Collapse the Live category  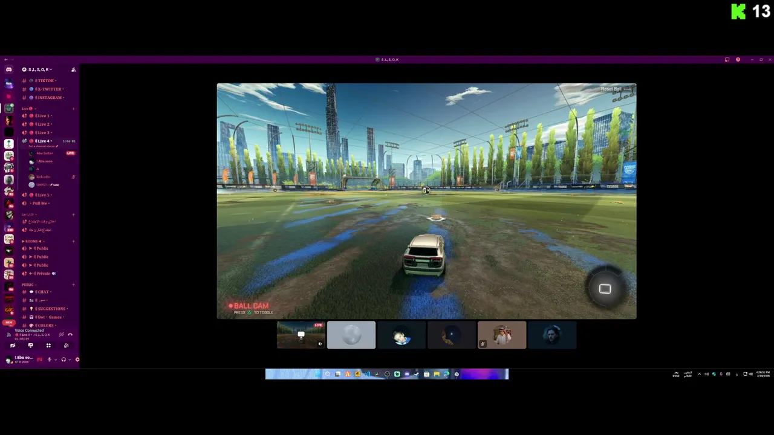(28, 109)
